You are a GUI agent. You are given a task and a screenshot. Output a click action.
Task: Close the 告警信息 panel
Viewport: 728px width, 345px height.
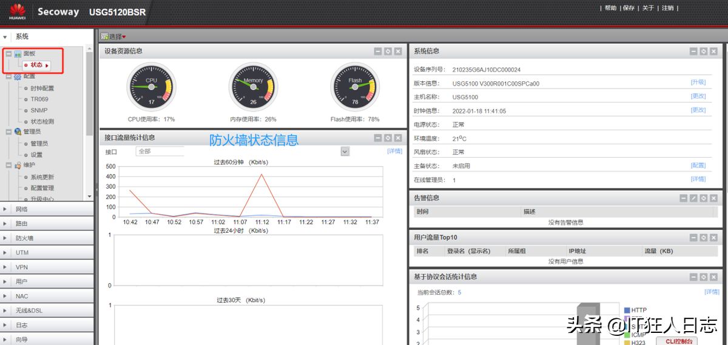click(x=713, y=198)
